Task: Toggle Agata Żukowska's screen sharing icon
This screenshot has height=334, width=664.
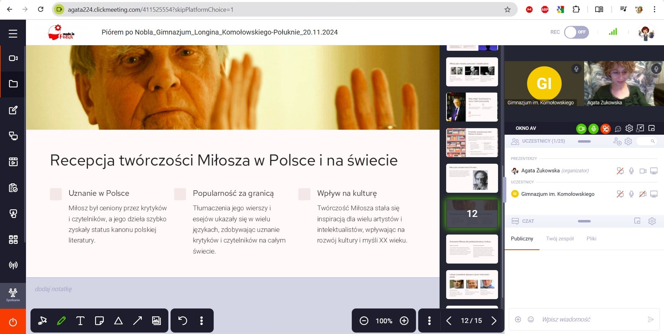Action: tap(654, 171)
